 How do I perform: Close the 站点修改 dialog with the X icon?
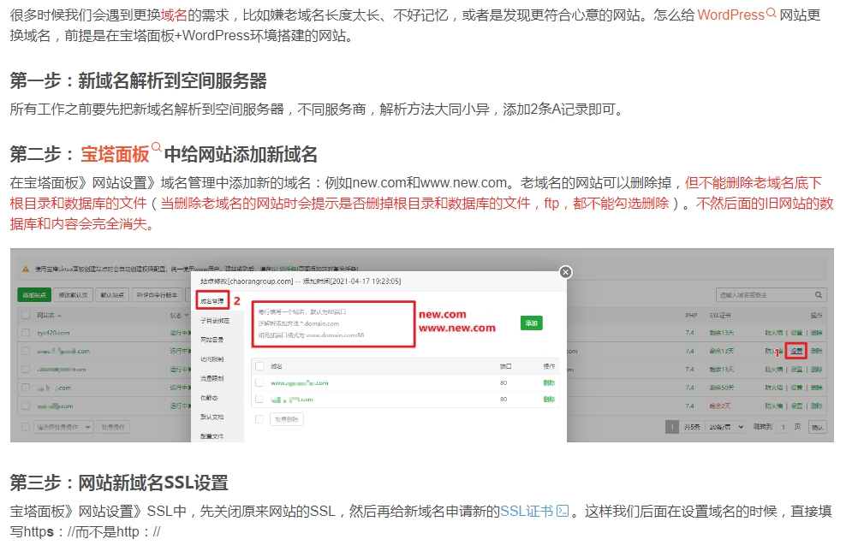click(x=565, y=272)
